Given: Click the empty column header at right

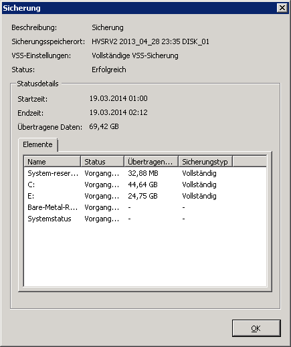Looking at the screenshot, I should tap(250, 162).
